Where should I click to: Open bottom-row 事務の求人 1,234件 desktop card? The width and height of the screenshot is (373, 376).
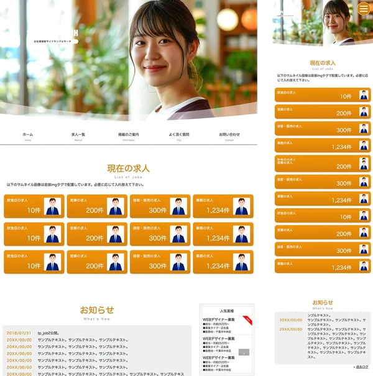click(x=223, y=262)
